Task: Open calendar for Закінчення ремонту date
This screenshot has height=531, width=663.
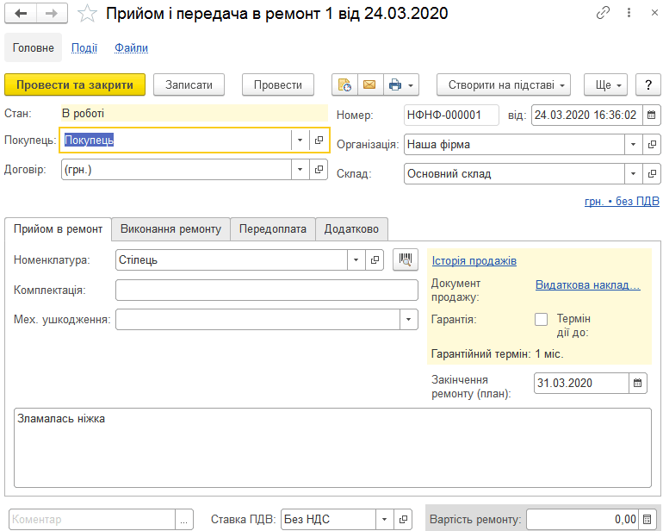Action: coord(638,384)
